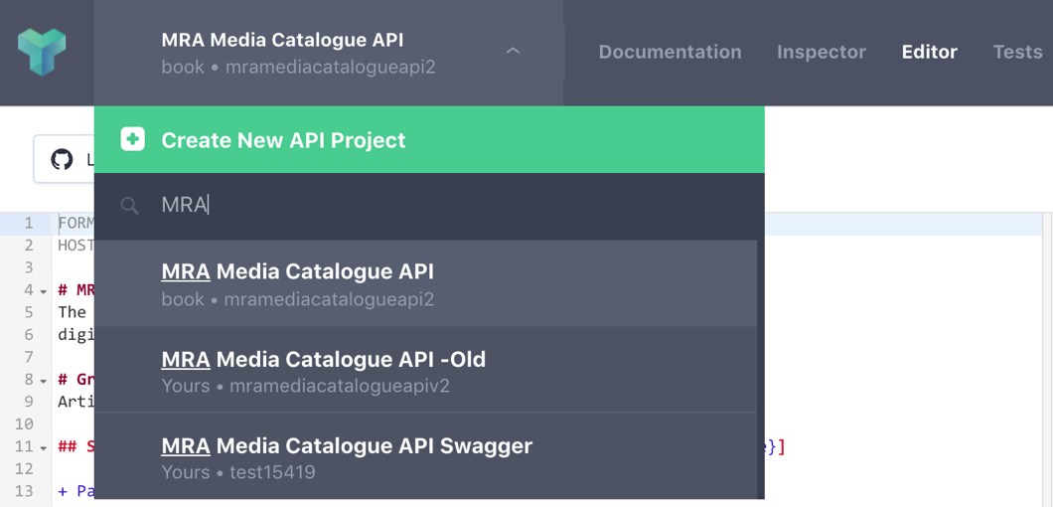Click the Apiary logo icon
1053x507 pixels.
[x=42, y=52]
